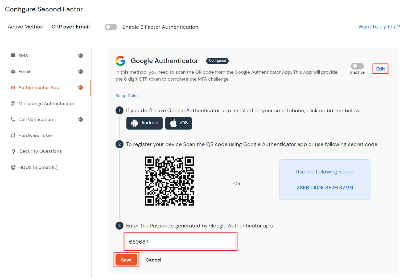This screenshot has height=278, width=408.
Task: Click the QR code image
Action: (169, 181)
